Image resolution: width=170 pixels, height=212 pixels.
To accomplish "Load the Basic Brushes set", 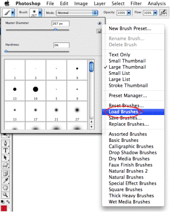I will click(133, 140).
